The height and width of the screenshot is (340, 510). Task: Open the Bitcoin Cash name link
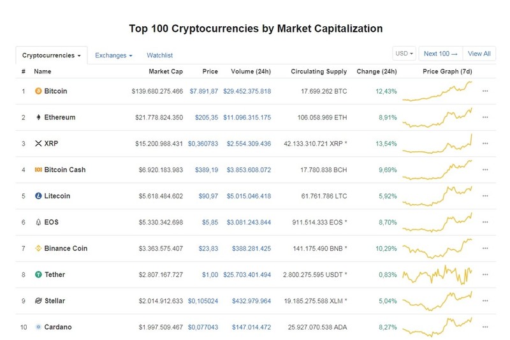[65, 170]
